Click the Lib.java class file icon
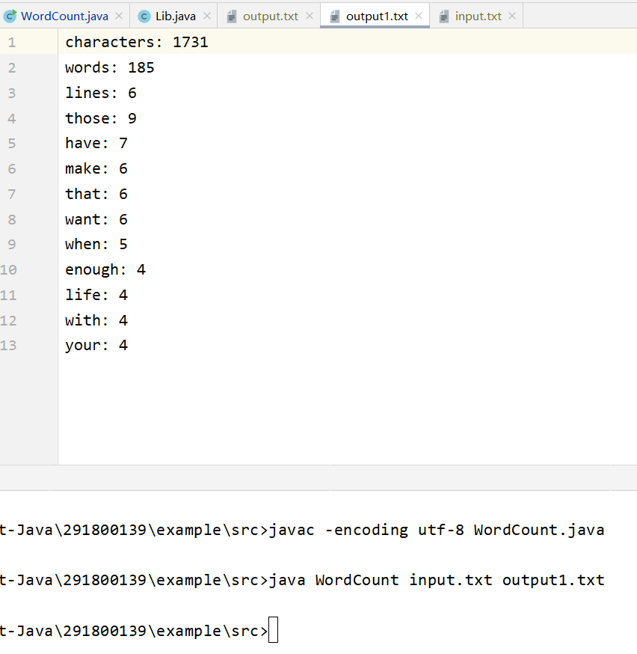The height and width of the screenshot is (654, 637). pos(144,16)
